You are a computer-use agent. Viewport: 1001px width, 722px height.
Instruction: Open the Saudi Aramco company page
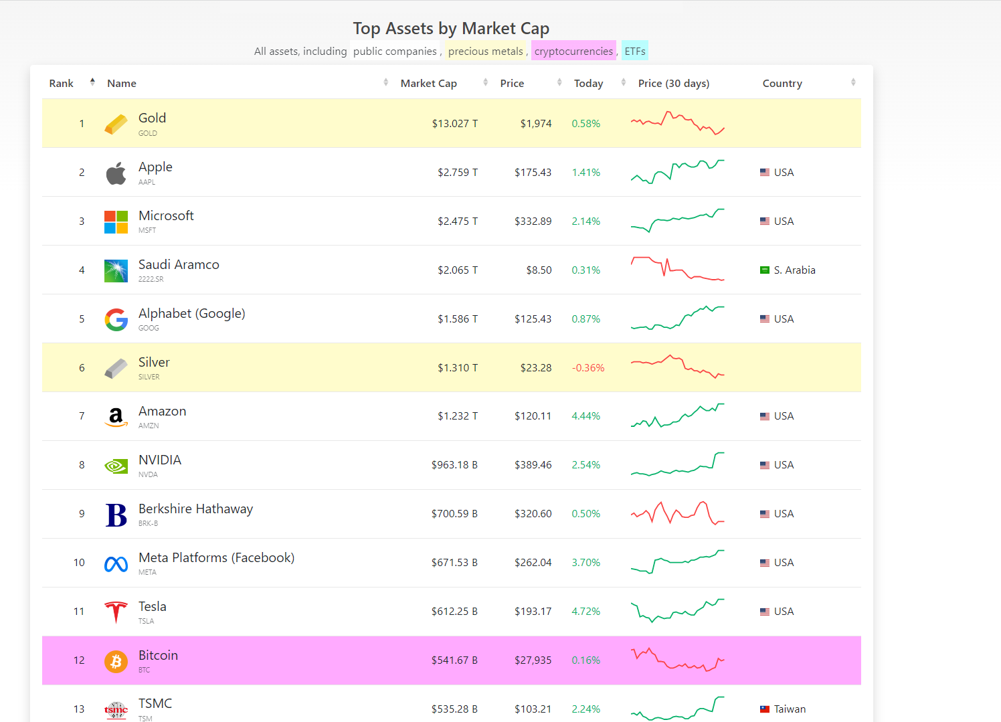tap(179, 264)
